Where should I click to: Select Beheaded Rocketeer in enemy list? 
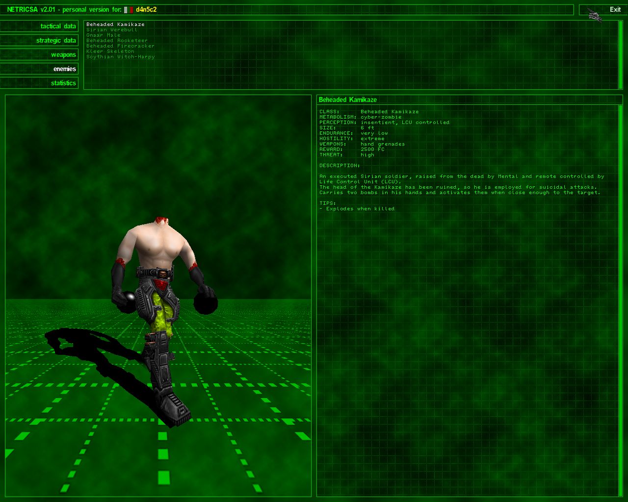point(117,41)
